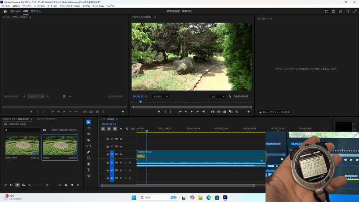Viewport: 359px width, 202px height.
Task: Open the 書き出し export workspace tab
Action: 36,11
